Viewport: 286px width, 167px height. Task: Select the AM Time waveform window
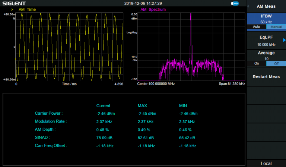pos(70,47)
